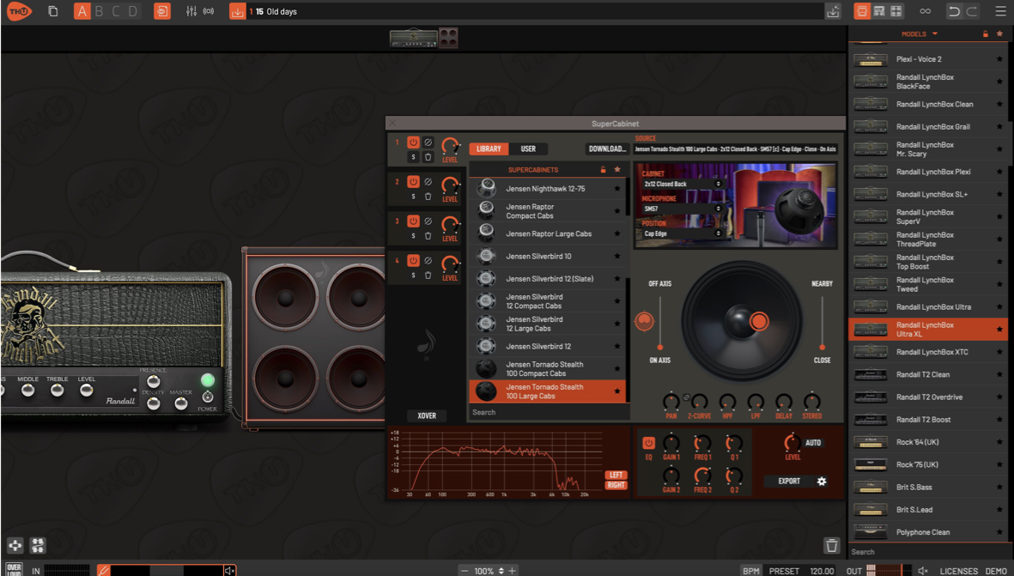
Task: Click the copy preset pages icon
Action: [53, 11]
